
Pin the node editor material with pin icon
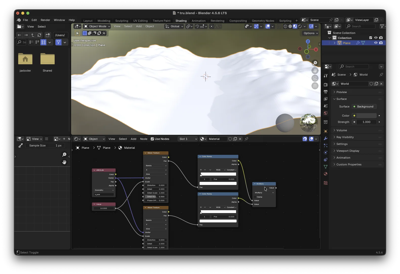pyautogui.click(x=246, y=139)
